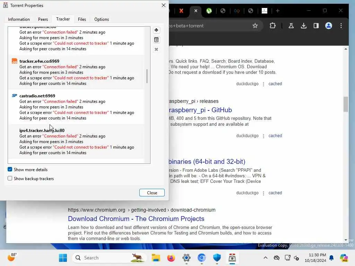Switch to the Information tab
Image resolution: width=355 pixels, height=266 pixels.
19,19
